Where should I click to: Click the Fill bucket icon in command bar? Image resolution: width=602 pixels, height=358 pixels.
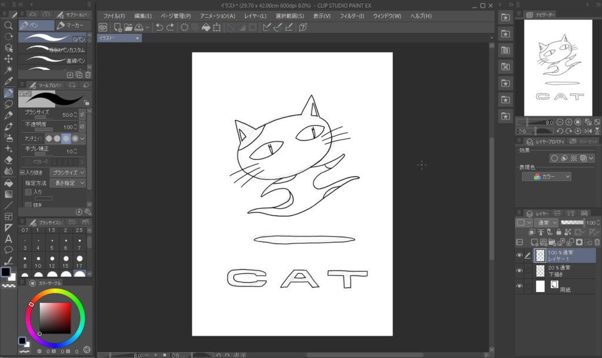(206, 27)
